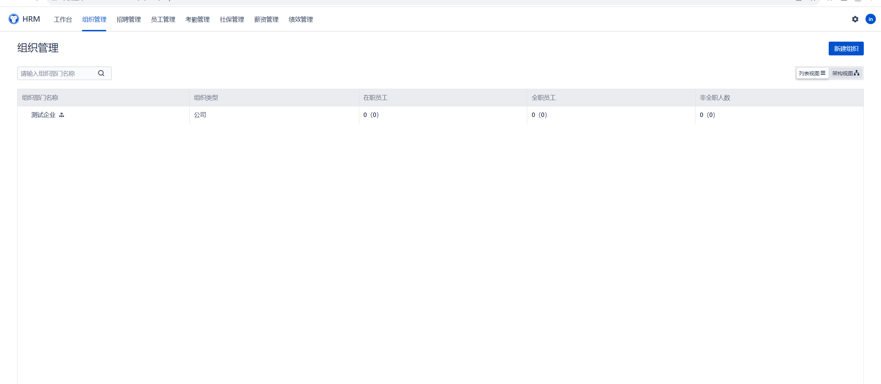
Task: Click the 在职员工 column header
Action: 375,98
